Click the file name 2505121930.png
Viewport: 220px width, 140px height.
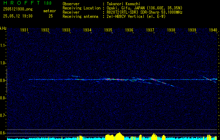tap(18, 9)
